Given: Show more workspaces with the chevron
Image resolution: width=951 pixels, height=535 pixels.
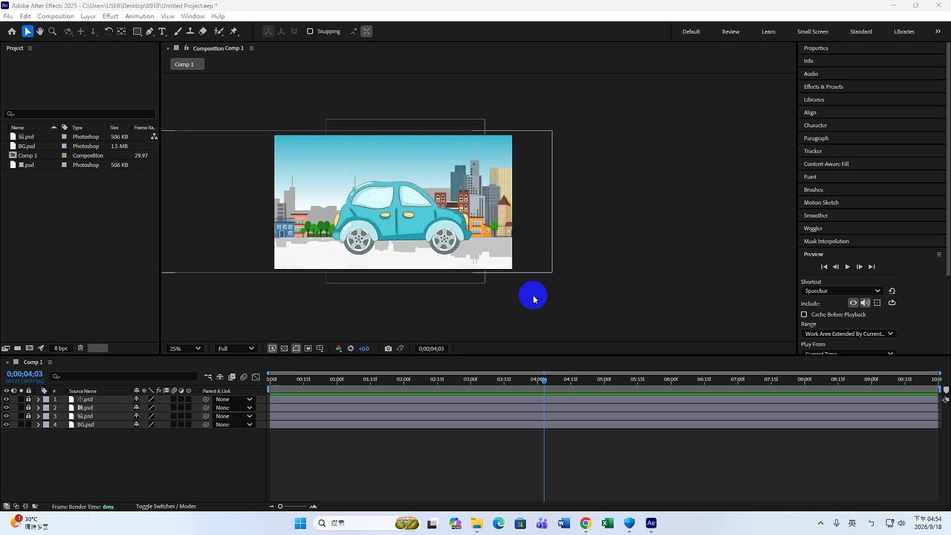Looking at the screenshot, I should pyautogui.click(x=938, y=31).
